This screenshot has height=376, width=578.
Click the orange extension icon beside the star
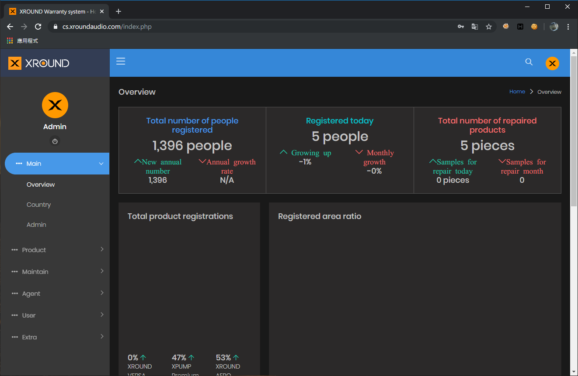506,27
